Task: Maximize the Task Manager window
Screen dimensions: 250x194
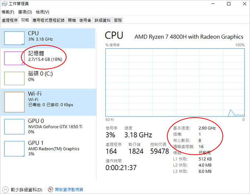Action: click(229, 4)
